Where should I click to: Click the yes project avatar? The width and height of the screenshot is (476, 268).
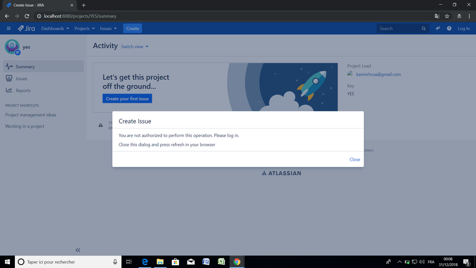[x=12, y=47]
